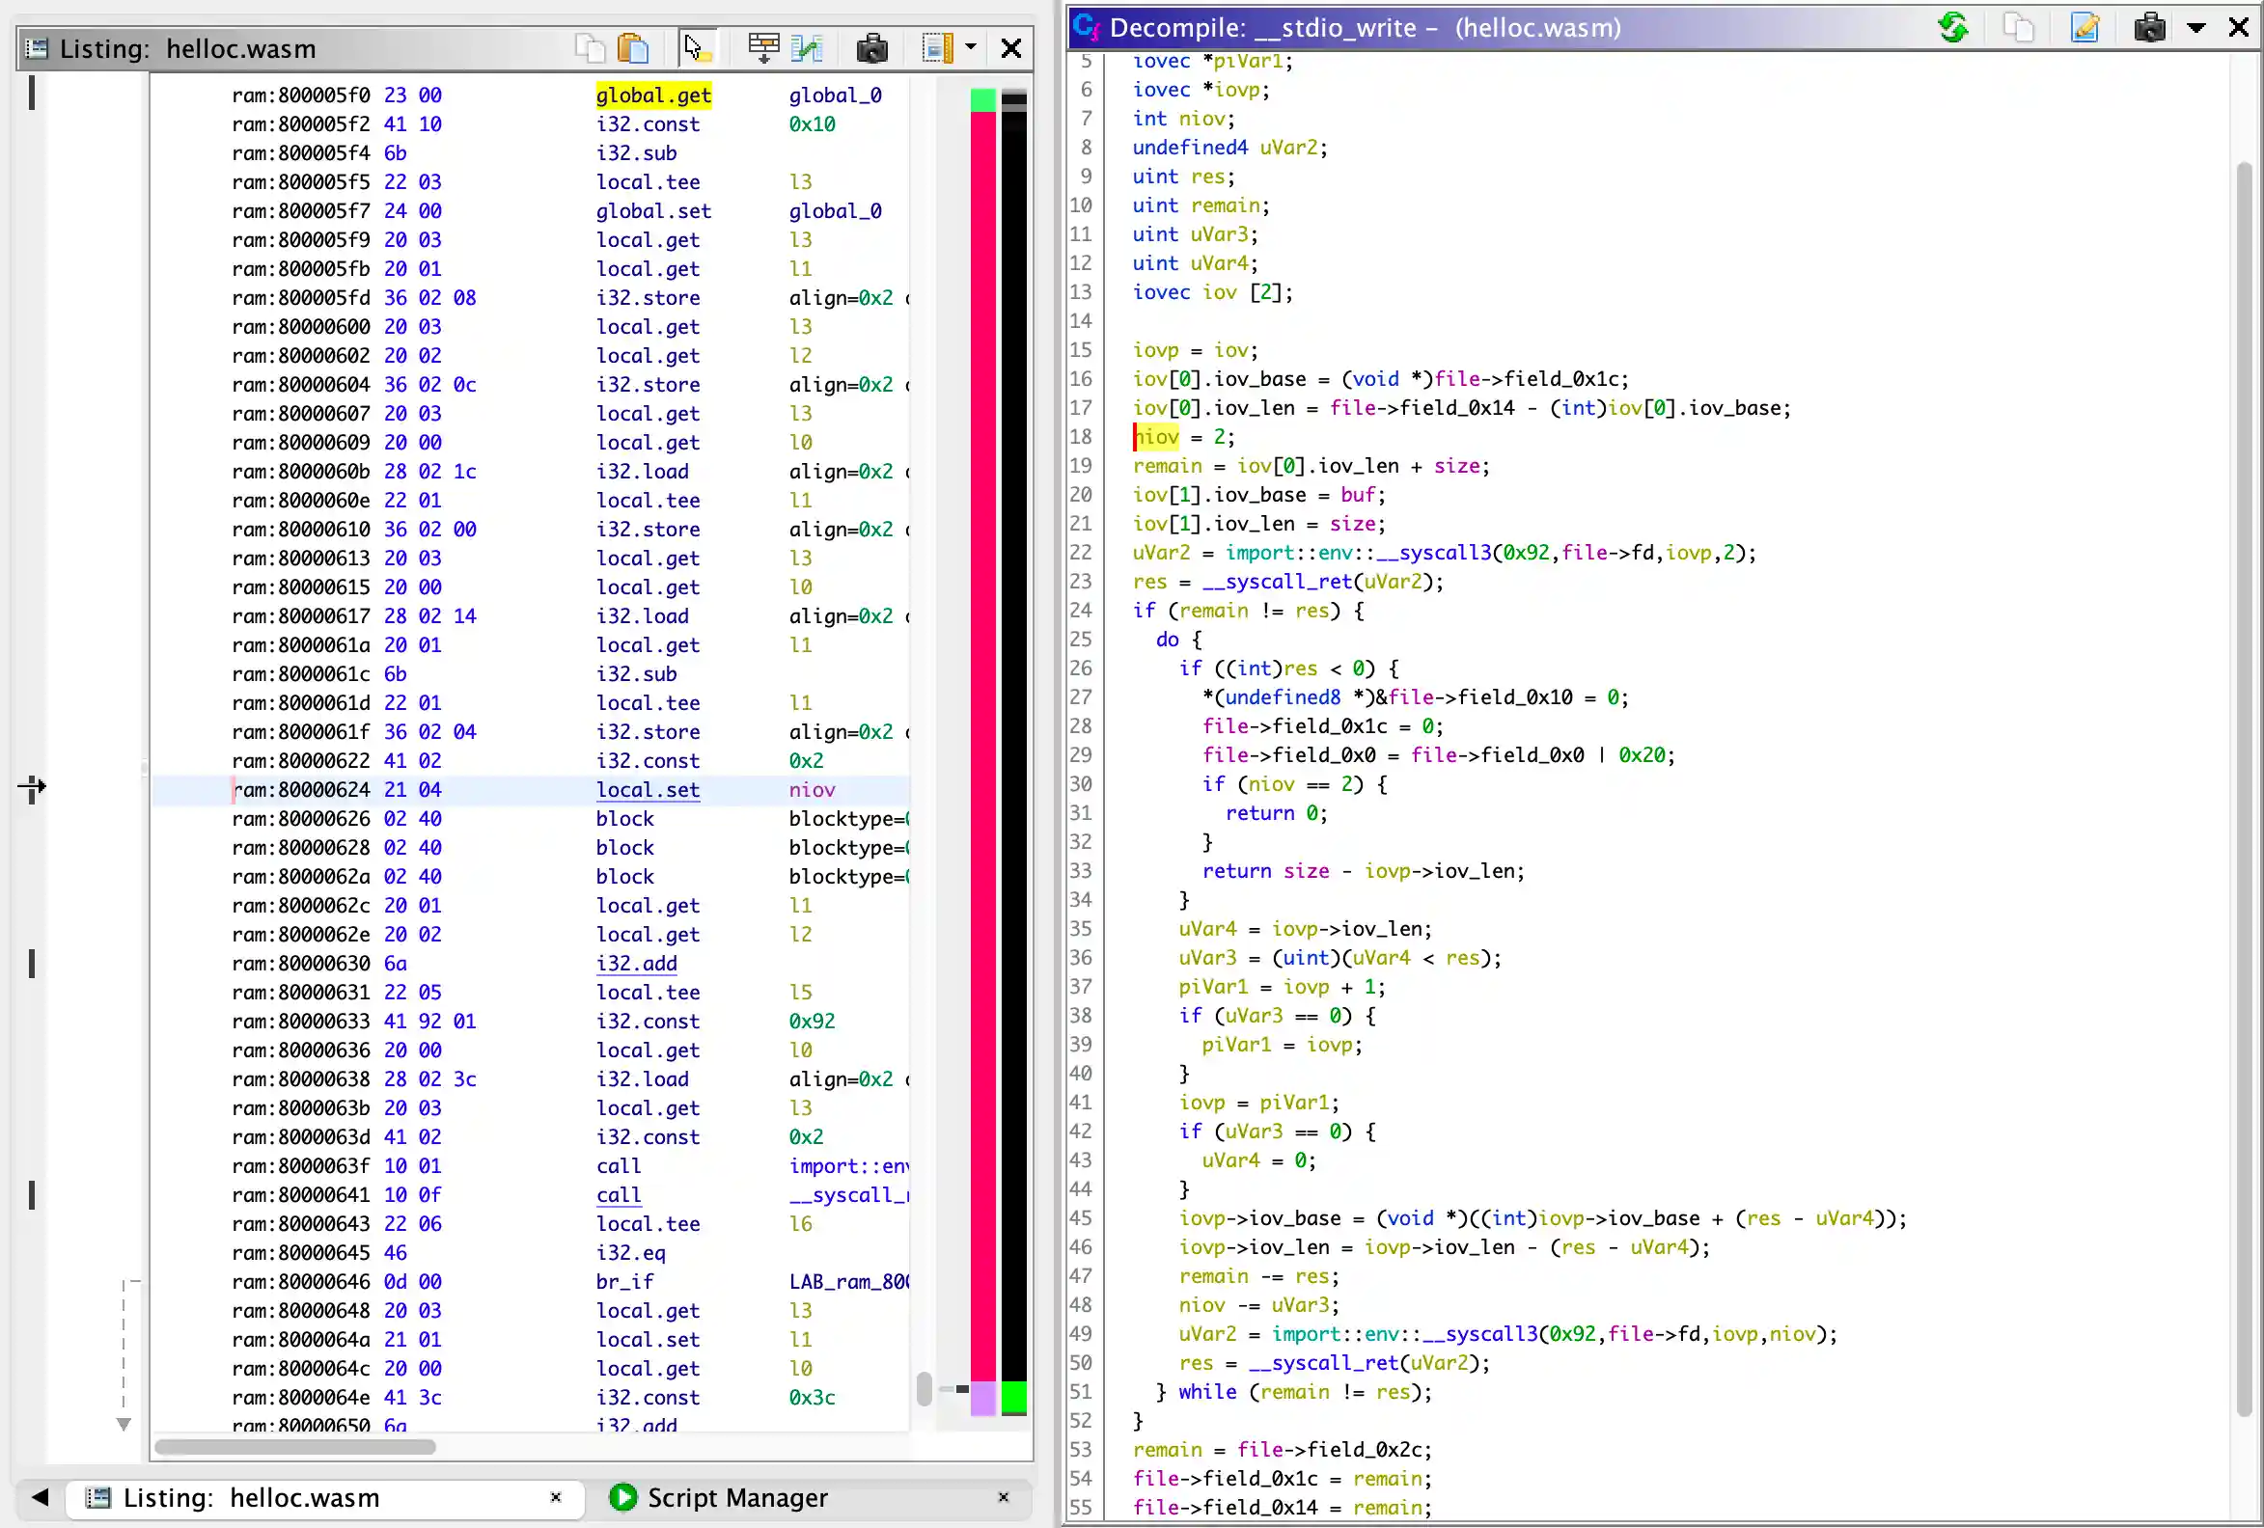
Task: Open dropdown next to Listing margin icon
Action: point(970,47)
